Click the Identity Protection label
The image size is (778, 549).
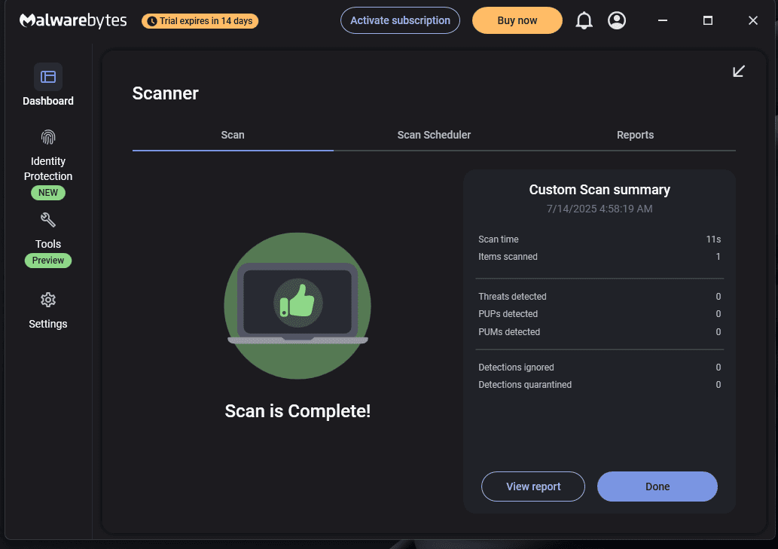click(48, 169)
